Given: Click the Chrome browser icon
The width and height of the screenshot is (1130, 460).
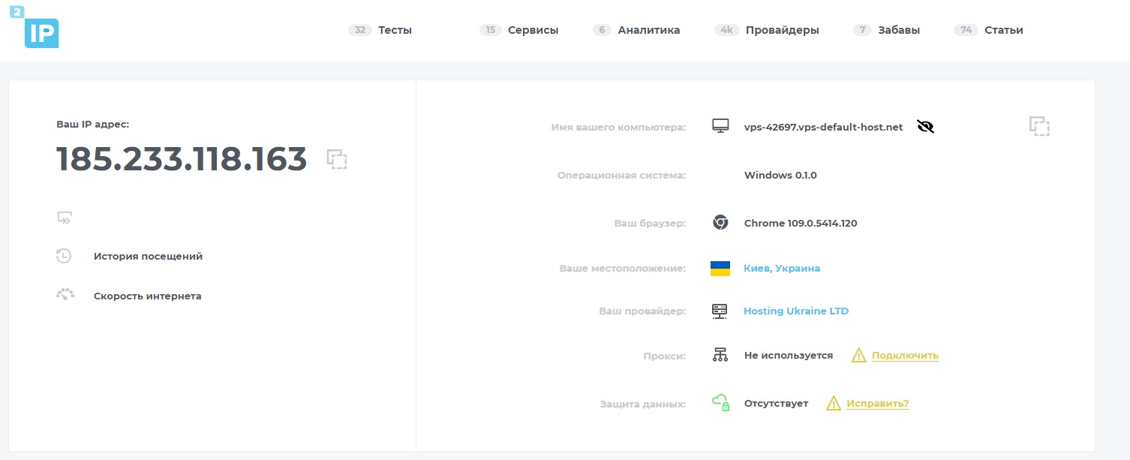Looking at the screenshot, I should [720, 223].
